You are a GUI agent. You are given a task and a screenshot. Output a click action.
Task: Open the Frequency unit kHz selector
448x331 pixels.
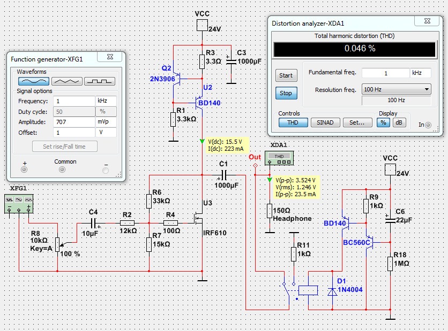click(x=106, y=101)
